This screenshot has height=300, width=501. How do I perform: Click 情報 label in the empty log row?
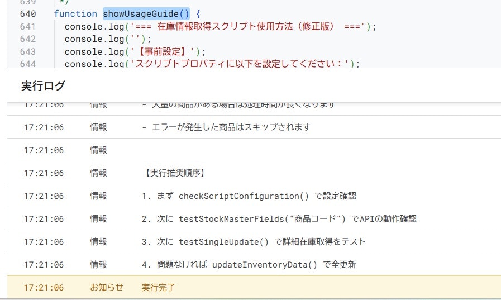tap(98, 150)
